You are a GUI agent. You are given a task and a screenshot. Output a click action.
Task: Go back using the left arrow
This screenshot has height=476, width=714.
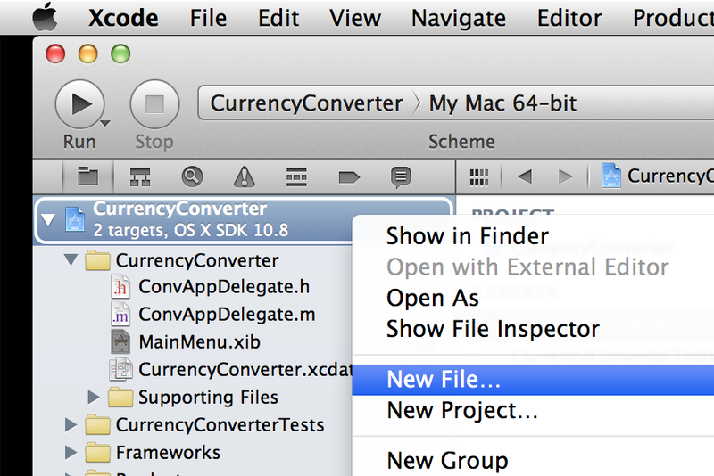(x=524, y=176)
